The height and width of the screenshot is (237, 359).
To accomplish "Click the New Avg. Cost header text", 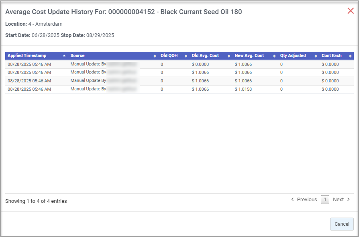I will (249, 56).
